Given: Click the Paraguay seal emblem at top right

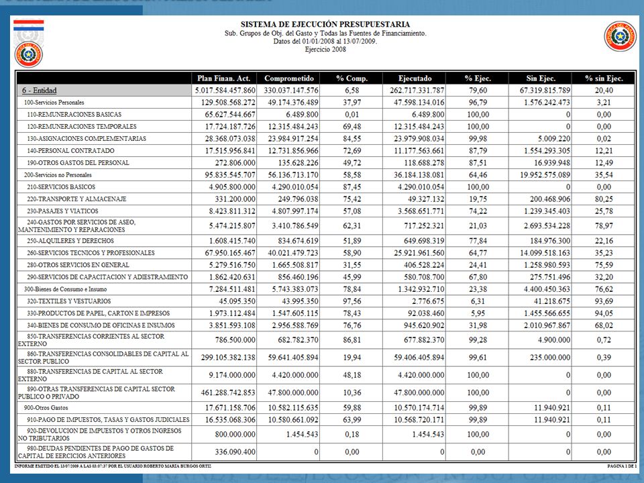Looking at the screenshot, I should [620, 36].
